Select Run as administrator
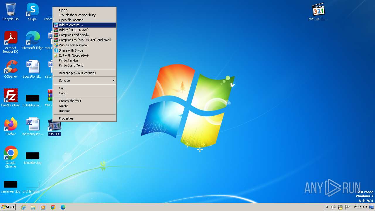The height and width of the screenshot is (211, 375). [x=85, y=45]
